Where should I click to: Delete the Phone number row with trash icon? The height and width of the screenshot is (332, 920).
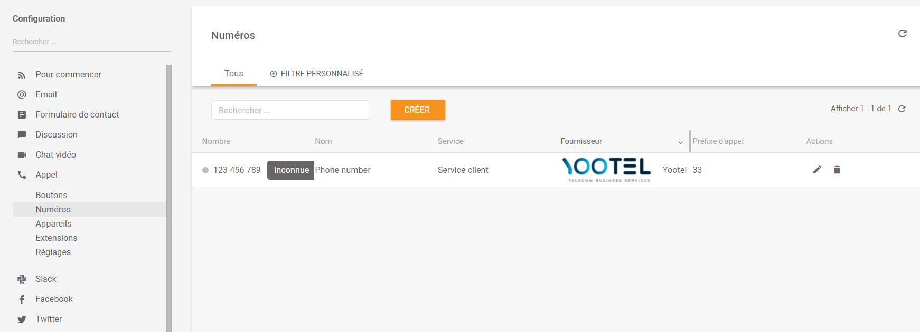(837, 170)
